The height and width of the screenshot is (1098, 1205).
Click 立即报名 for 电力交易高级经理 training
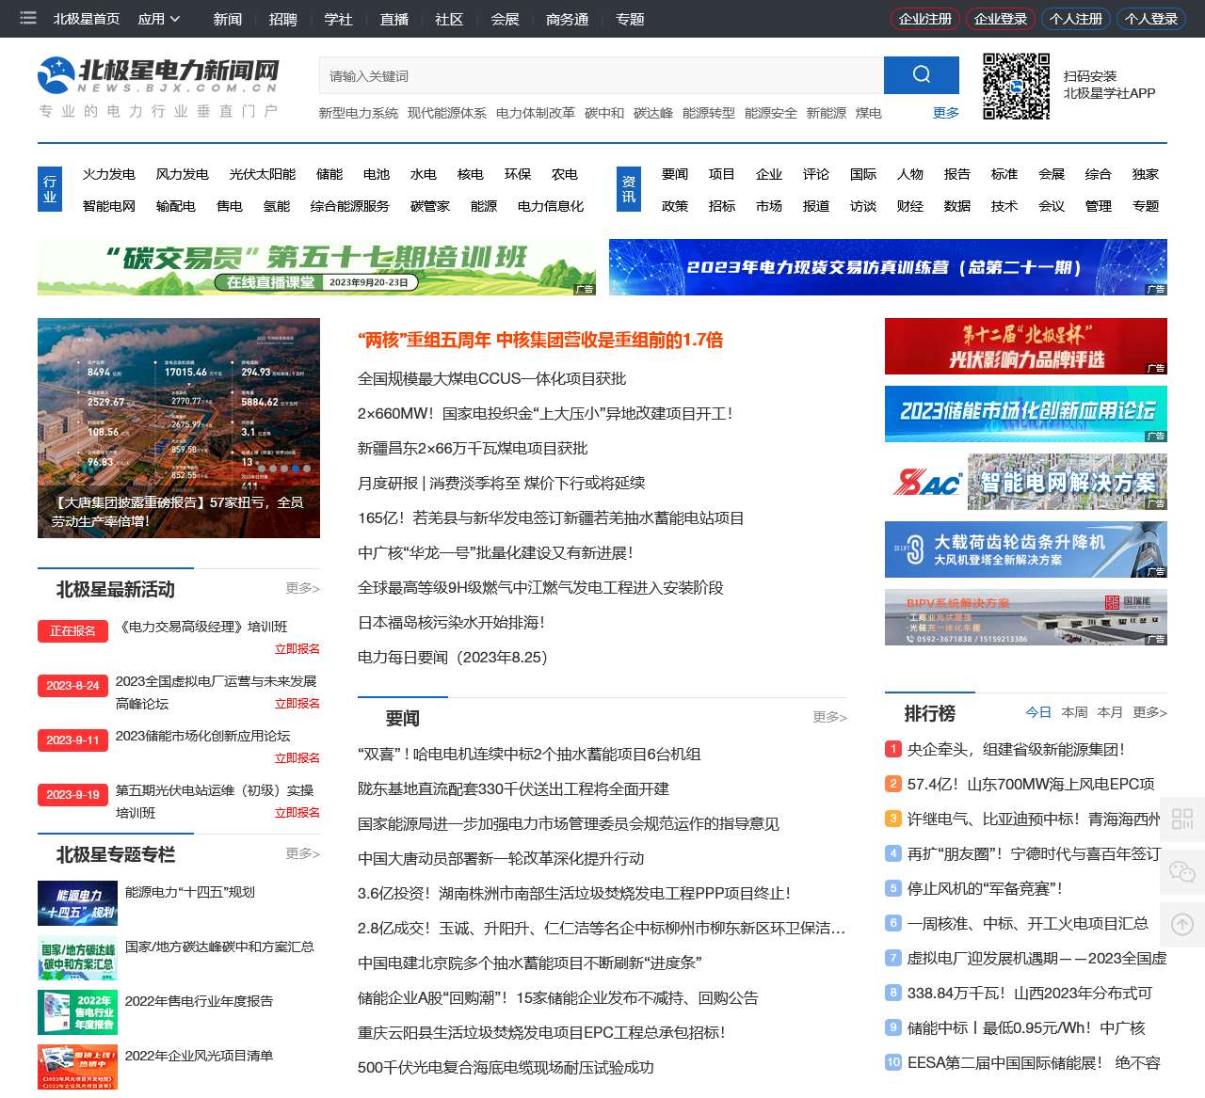click(x=297, y=649)
